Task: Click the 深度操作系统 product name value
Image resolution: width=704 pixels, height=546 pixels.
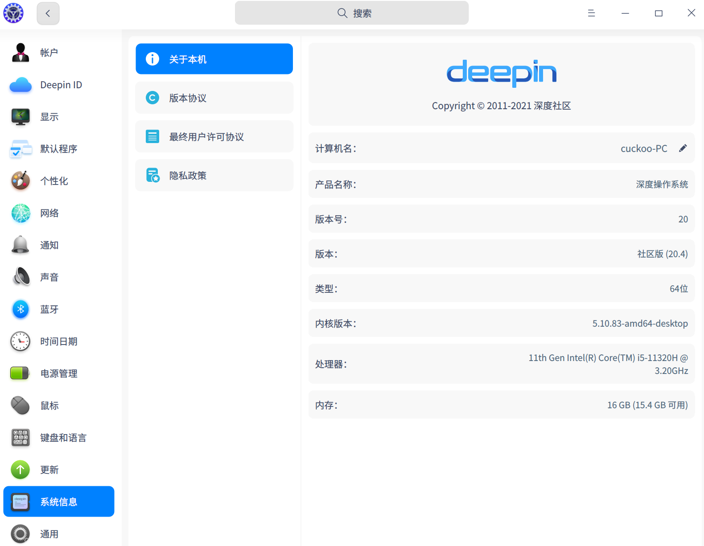Action: 662,185
